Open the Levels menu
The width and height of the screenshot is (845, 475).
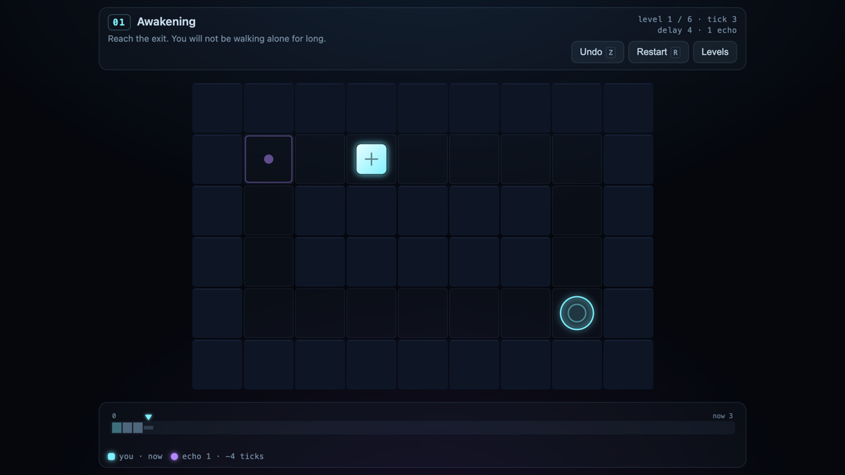[715, 52]
